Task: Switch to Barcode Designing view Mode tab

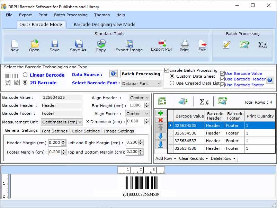Action: [104, 24]
